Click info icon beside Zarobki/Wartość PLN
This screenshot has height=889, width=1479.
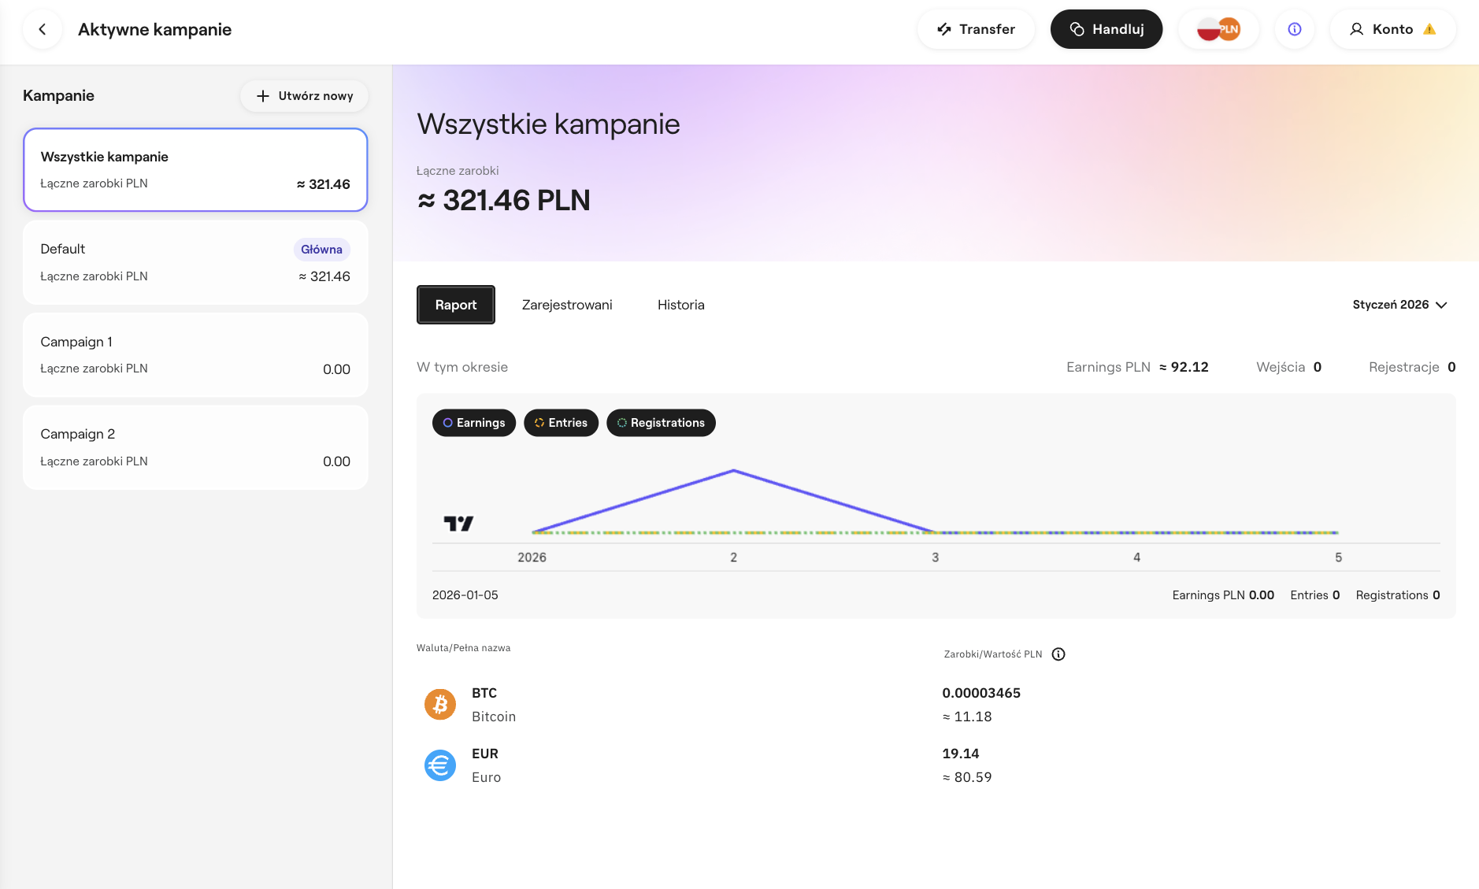tap(1058, 654)
